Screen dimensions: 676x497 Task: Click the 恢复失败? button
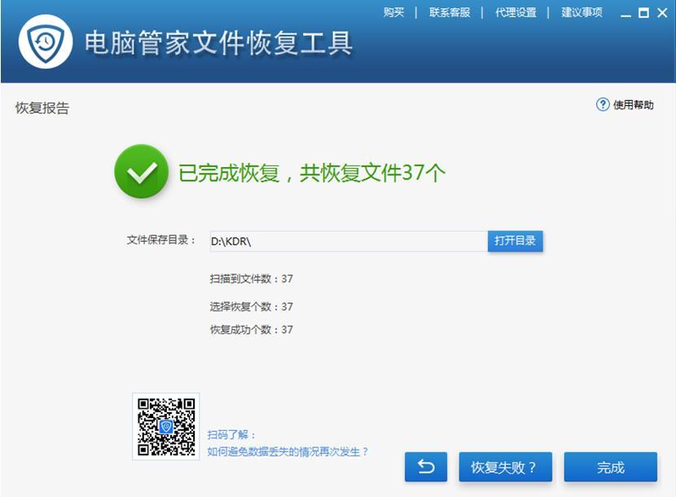[x=506, y=467]
